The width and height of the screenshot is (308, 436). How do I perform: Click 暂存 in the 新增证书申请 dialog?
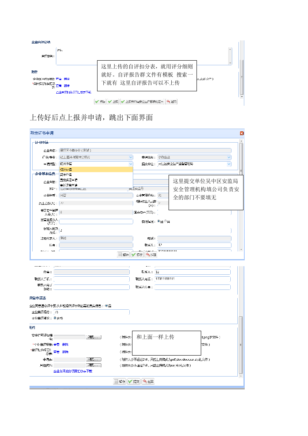coord(124,255)
